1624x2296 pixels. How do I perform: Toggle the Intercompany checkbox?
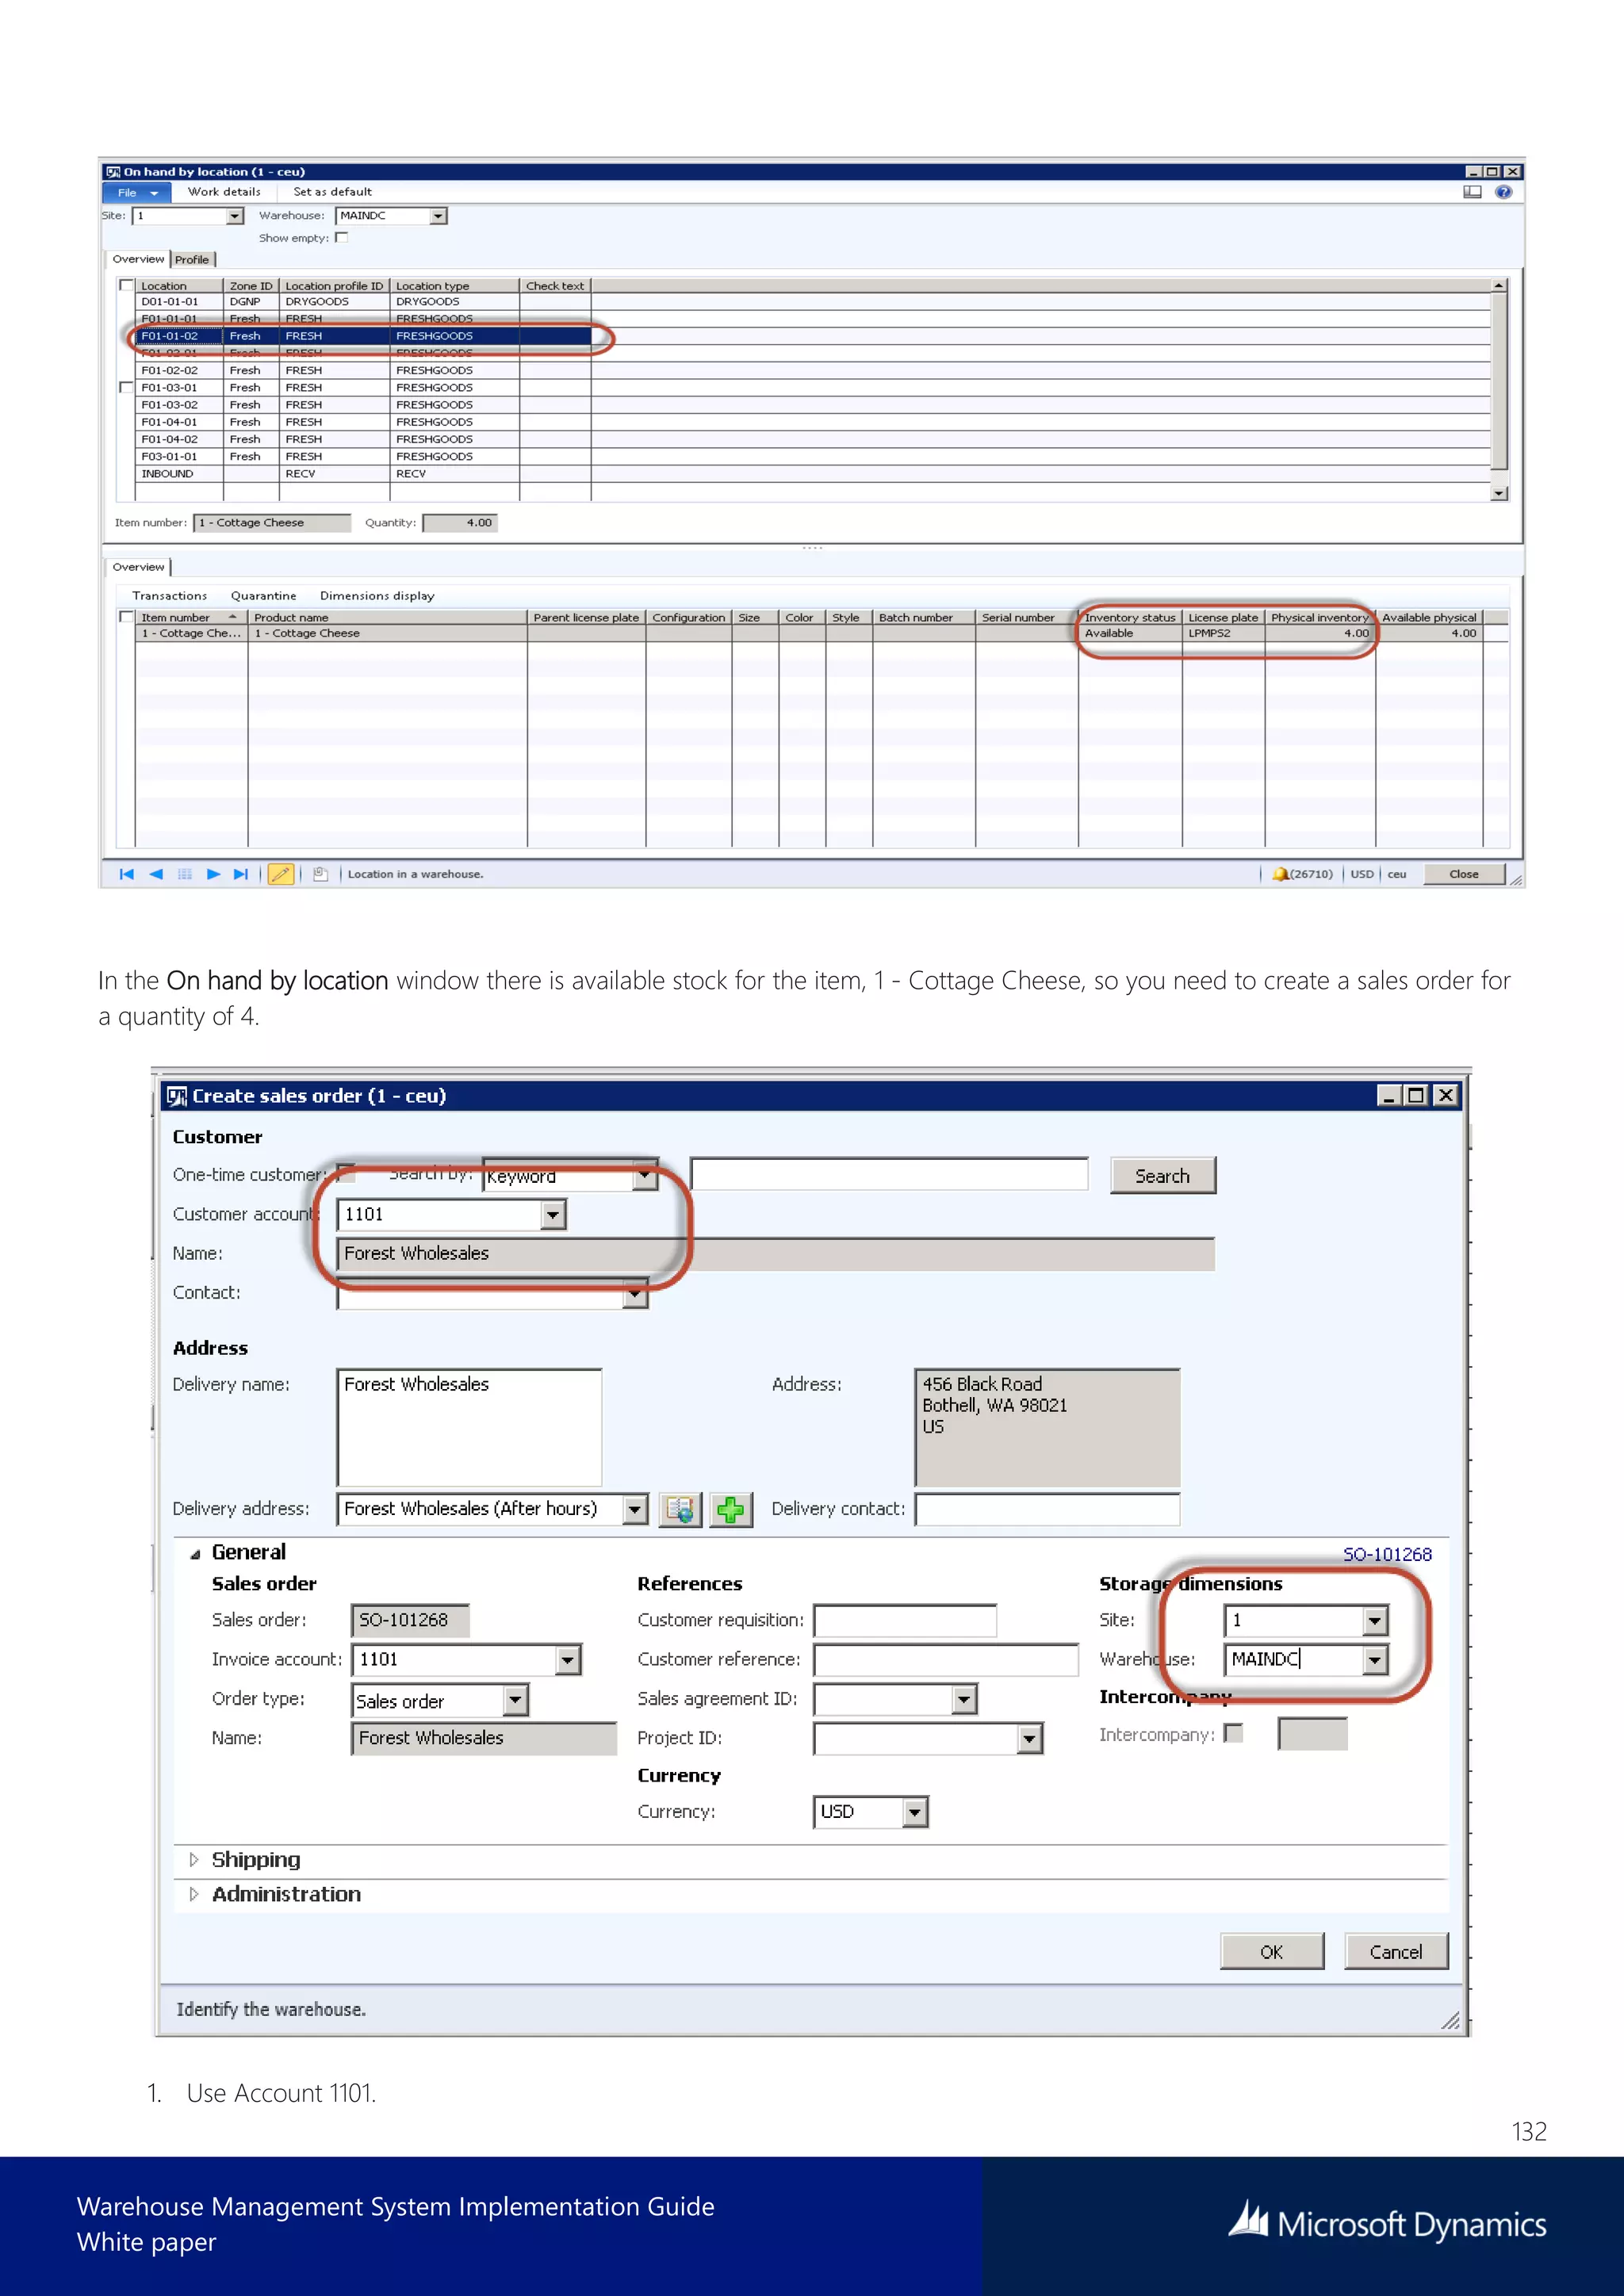1234,1733
